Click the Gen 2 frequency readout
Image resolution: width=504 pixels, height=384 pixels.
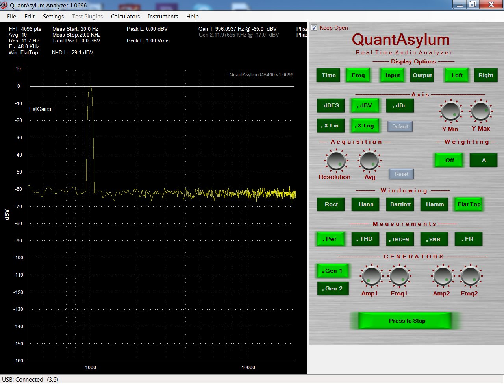pos(239,35)
